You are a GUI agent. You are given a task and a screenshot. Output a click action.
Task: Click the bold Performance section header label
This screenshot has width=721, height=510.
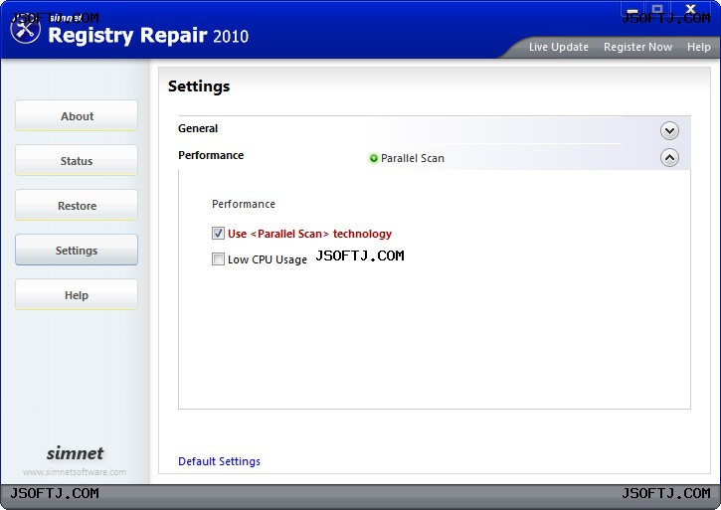(211, 155)
